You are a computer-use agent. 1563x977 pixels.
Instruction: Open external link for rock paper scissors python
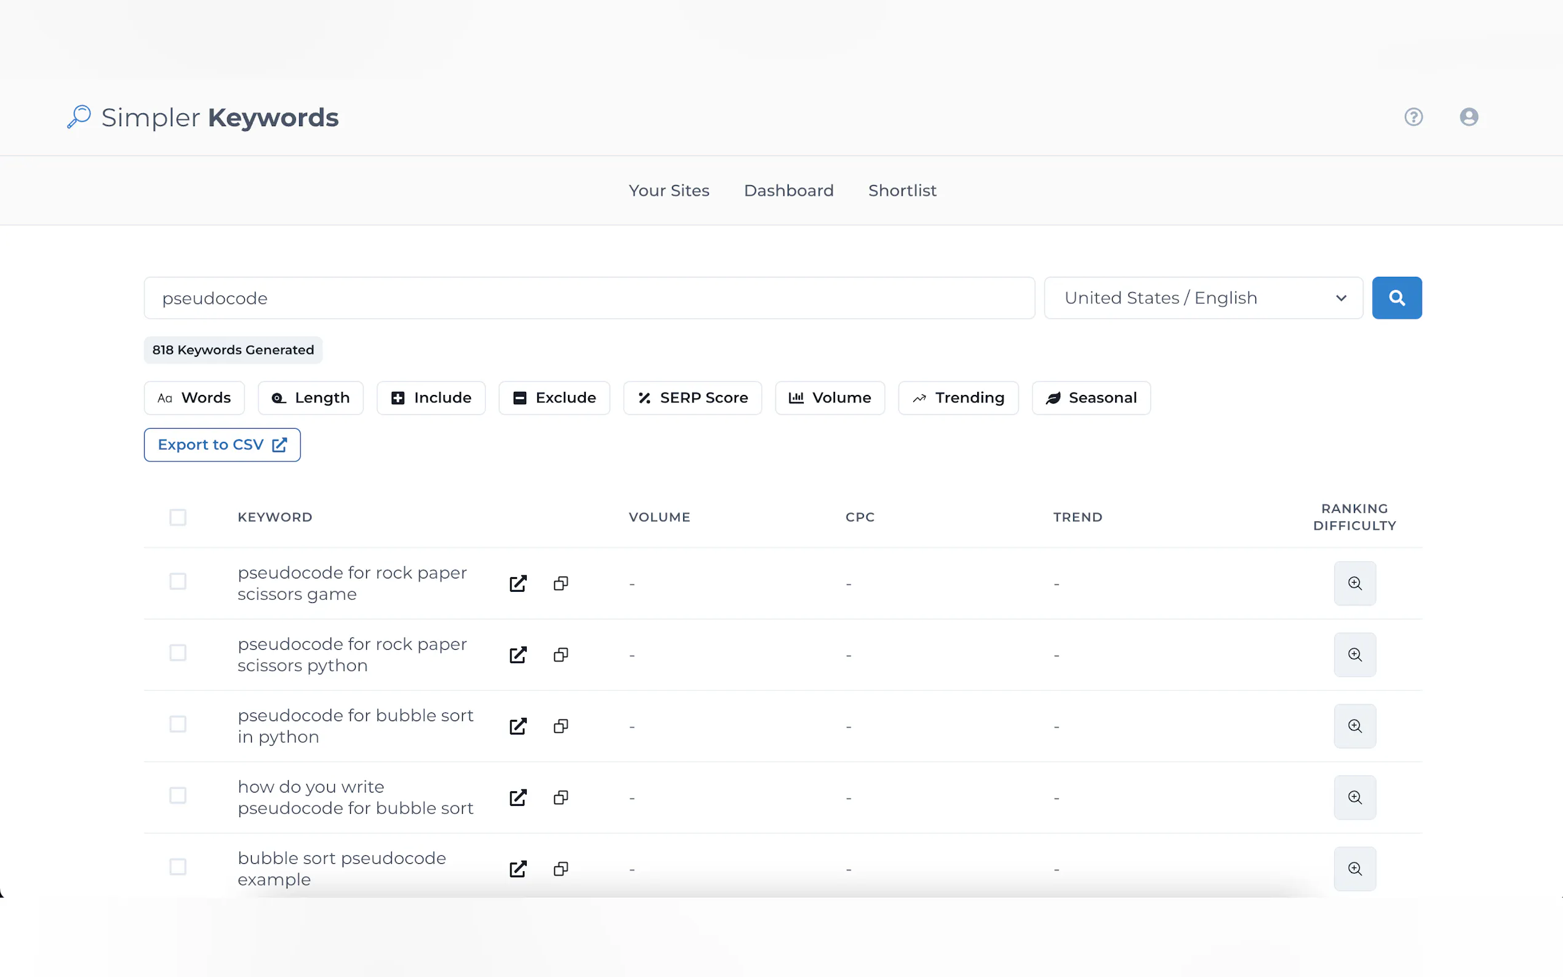point(518,655)
